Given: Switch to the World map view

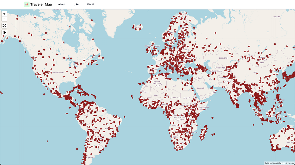Looking at the screenshot, I should tap(90, 4).
